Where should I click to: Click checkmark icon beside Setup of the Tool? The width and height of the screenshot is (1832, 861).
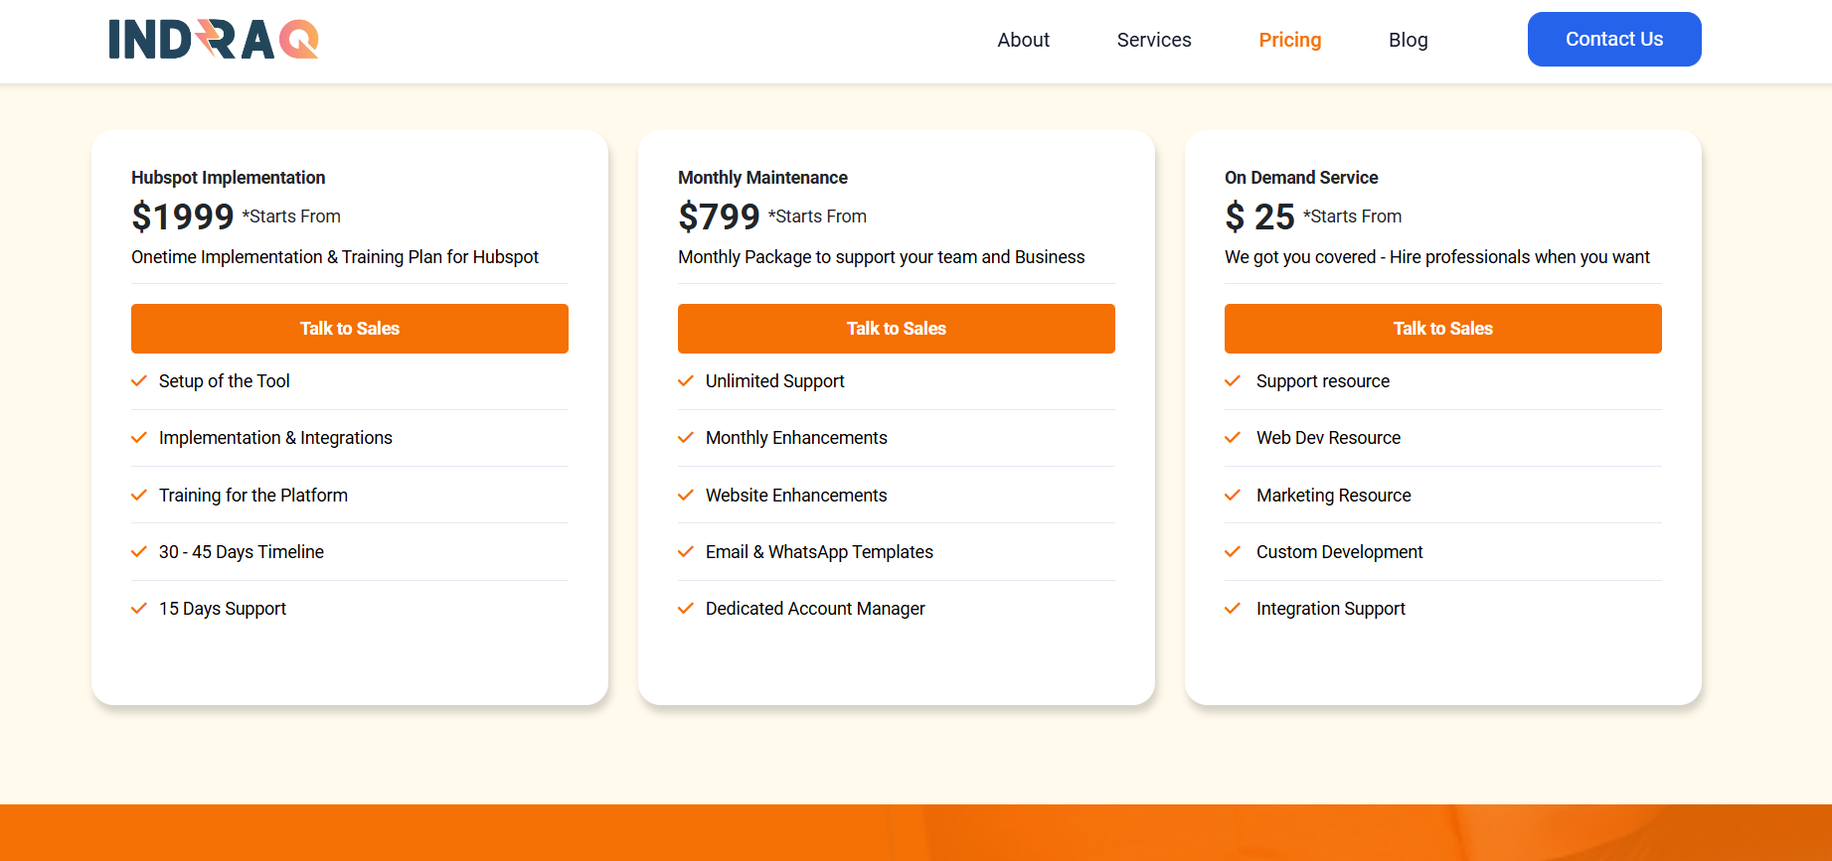139,381
